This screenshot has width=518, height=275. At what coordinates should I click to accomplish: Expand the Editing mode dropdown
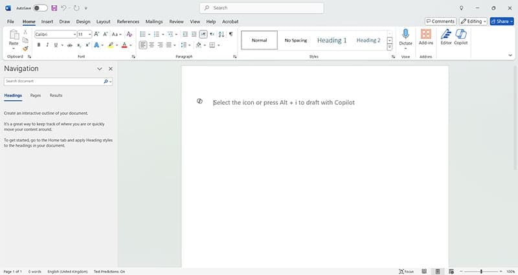pos(473,21)
